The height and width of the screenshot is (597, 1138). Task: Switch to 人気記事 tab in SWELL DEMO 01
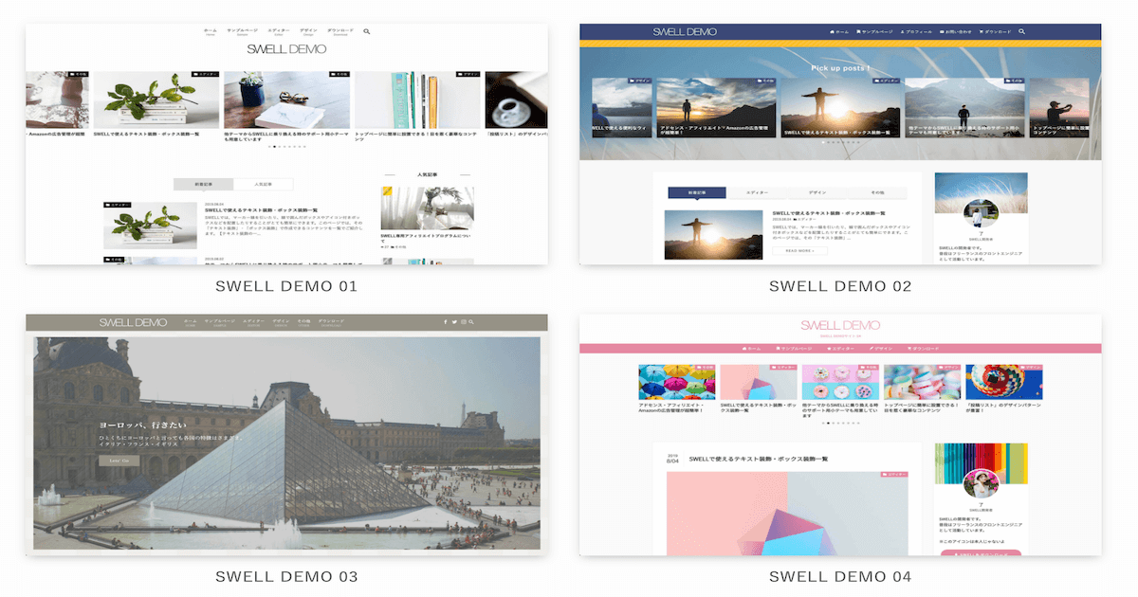(x=264, y=184)
